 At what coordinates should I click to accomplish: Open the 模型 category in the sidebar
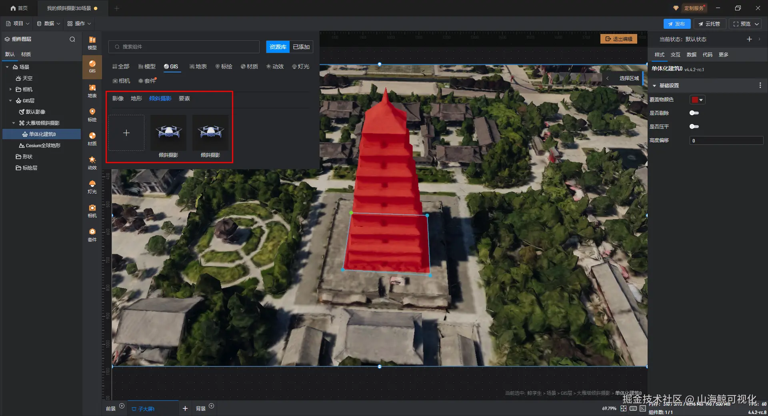click(92, 42)
